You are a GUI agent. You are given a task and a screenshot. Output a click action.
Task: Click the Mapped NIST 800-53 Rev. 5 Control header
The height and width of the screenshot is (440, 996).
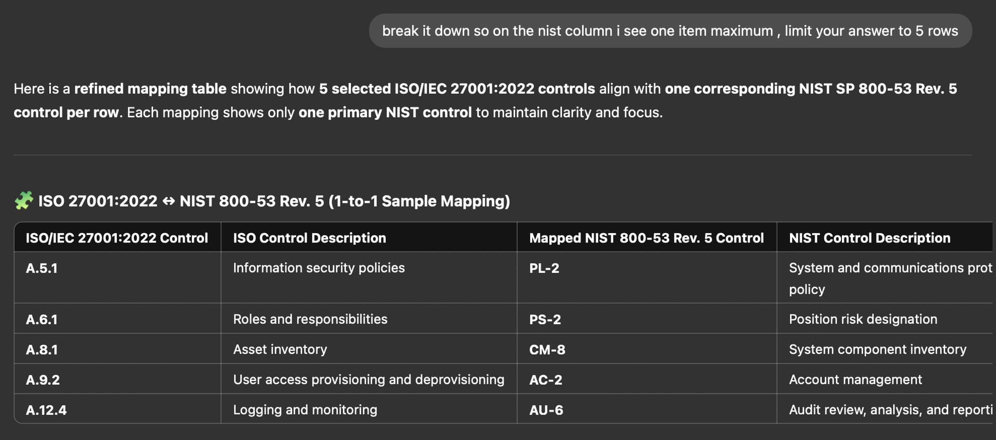647,238
